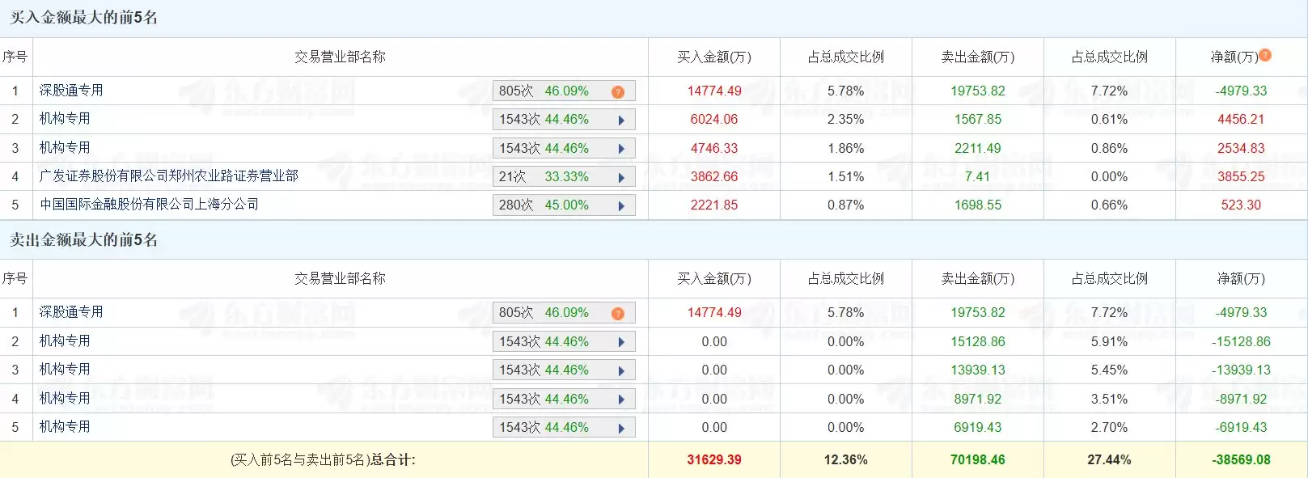Click orange question icon in buy-table 深股通专用 row

tap(618, 91)
